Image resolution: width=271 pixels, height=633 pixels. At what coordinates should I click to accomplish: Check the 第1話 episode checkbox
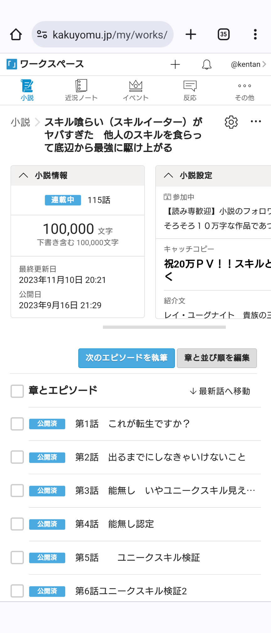coord(17,424)
